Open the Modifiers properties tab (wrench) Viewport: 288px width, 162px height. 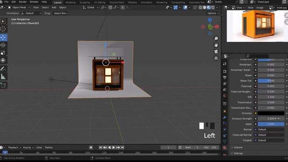point(225,117)
